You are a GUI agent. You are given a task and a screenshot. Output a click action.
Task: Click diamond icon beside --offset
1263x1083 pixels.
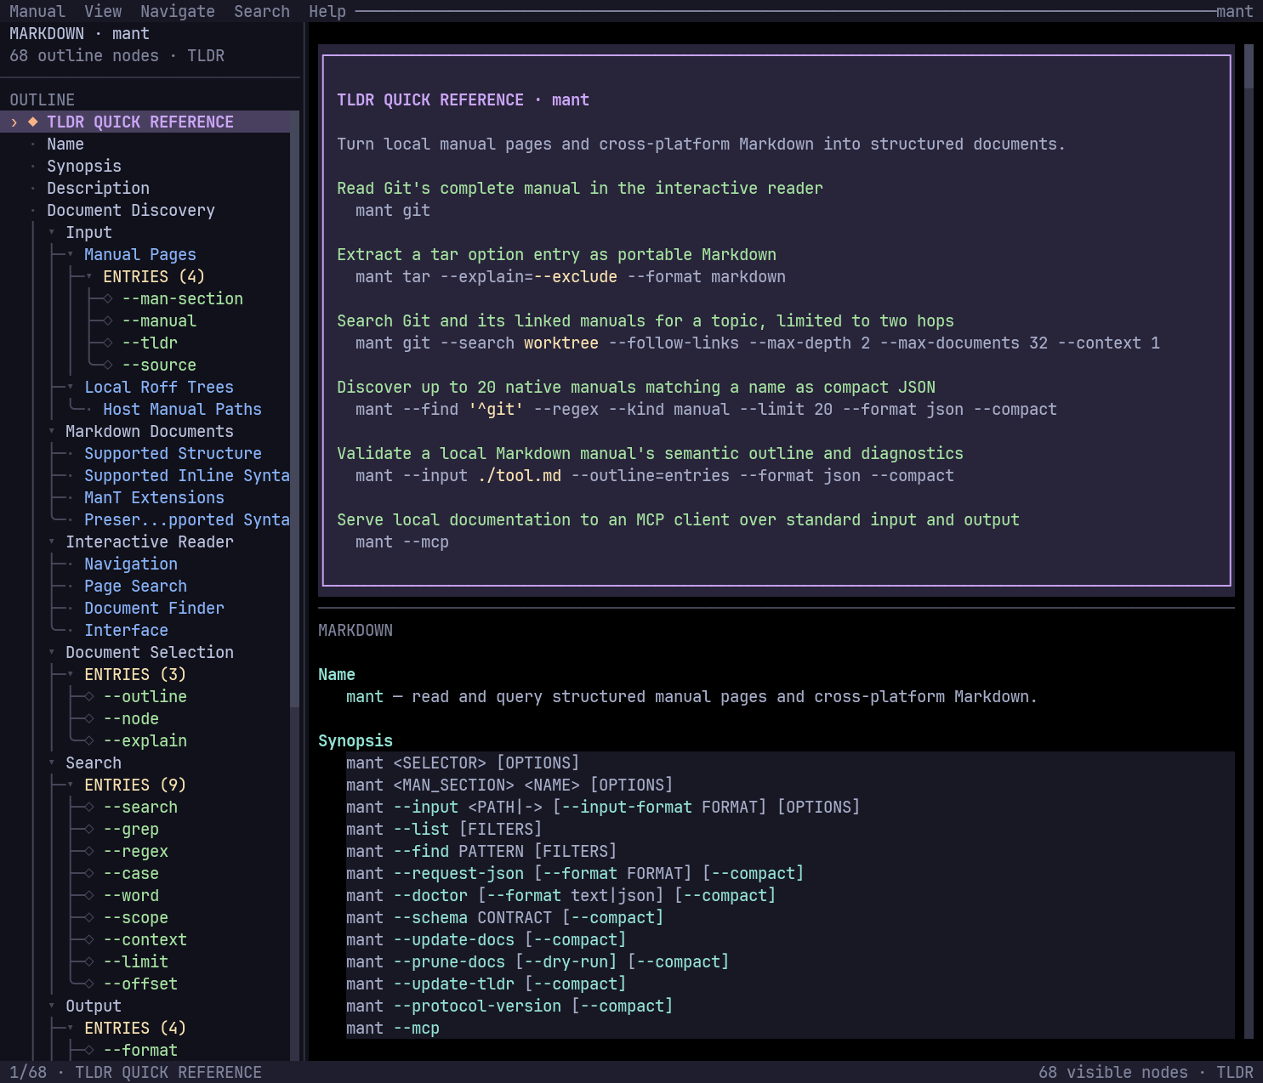89,984
